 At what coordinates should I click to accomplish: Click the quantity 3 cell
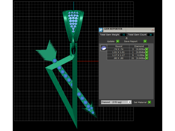133,49
